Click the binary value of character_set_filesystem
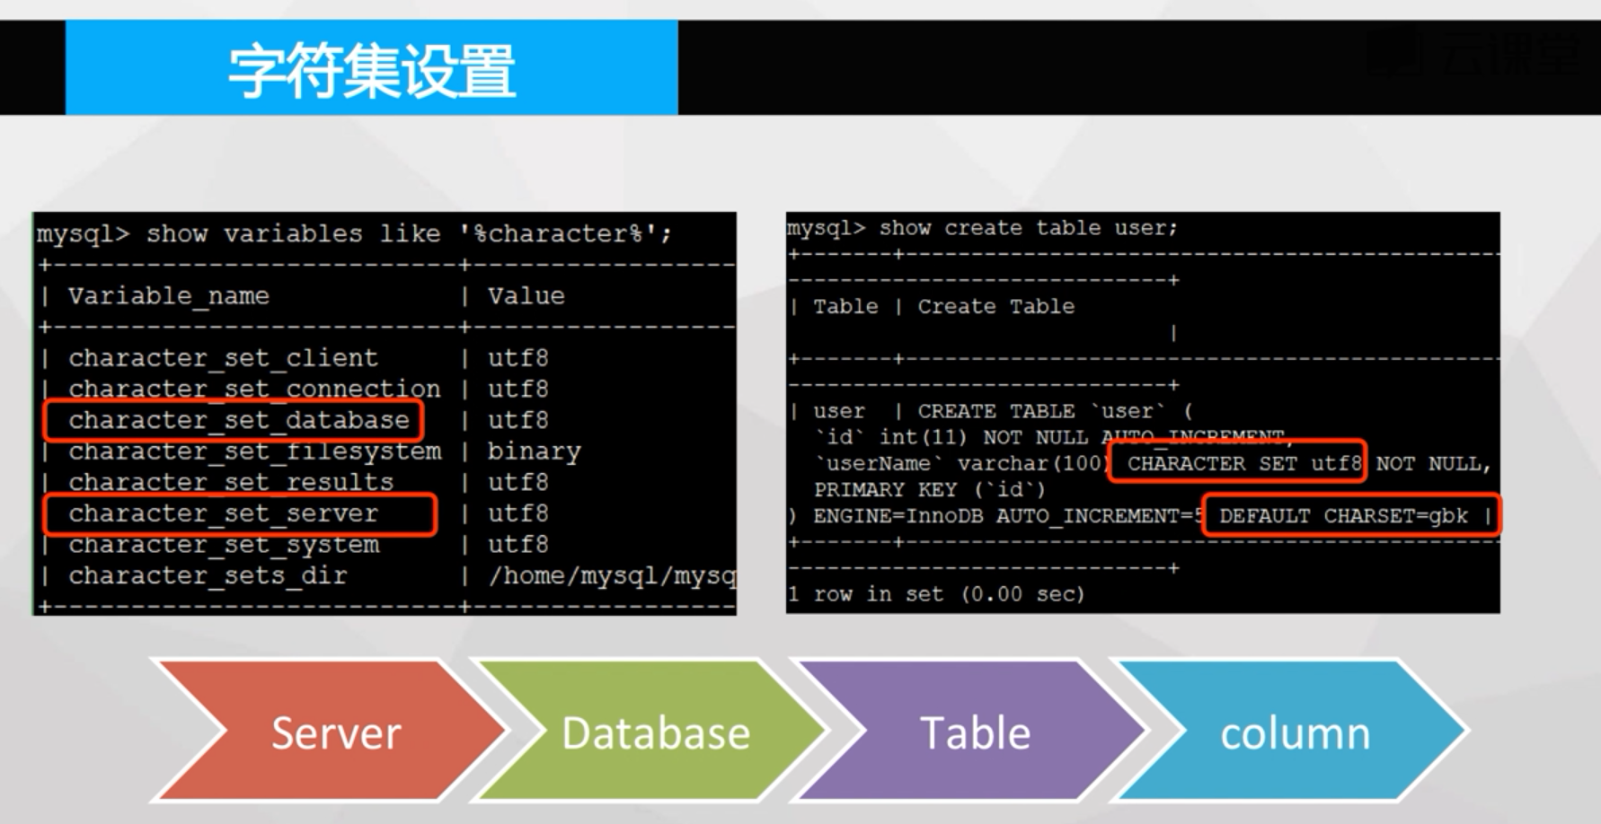 [x=535, y=451]
